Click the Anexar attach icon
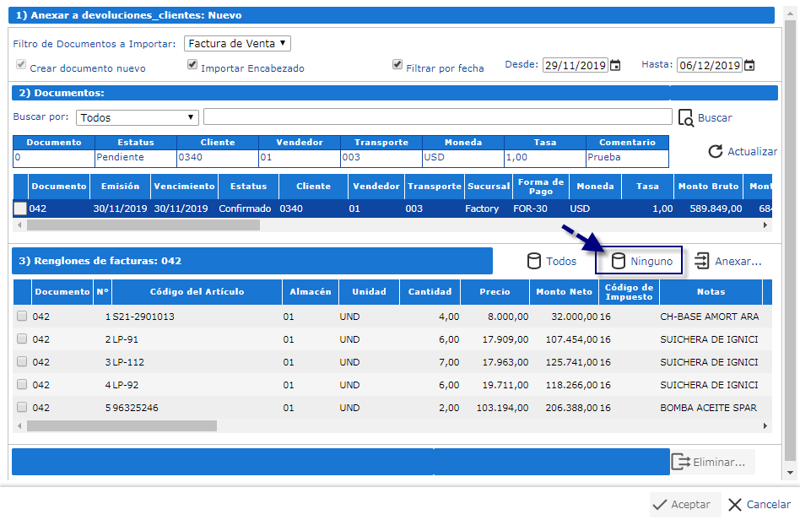 (701, 261)
